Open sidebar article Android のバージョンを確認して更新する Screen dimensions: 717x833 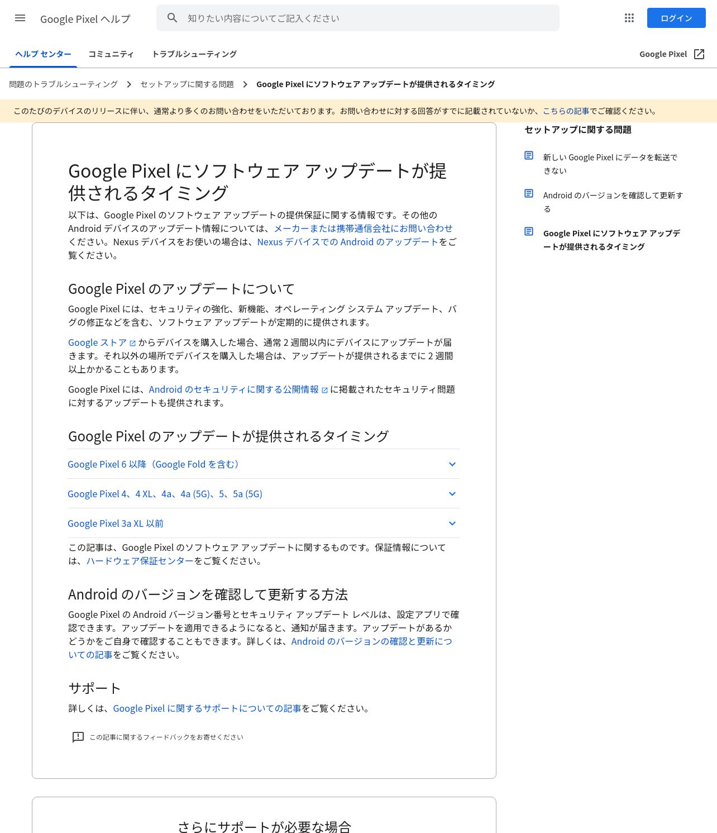coord(613,202)
